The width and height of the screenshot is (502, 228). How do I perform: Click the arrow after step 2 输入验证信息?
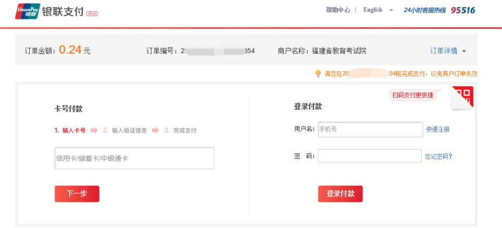pos(155,131)
